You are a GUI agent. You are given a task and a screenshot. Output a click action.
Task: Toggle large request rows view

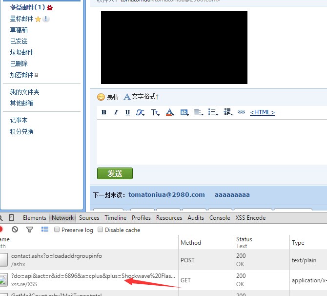click(x=45, y=229)
